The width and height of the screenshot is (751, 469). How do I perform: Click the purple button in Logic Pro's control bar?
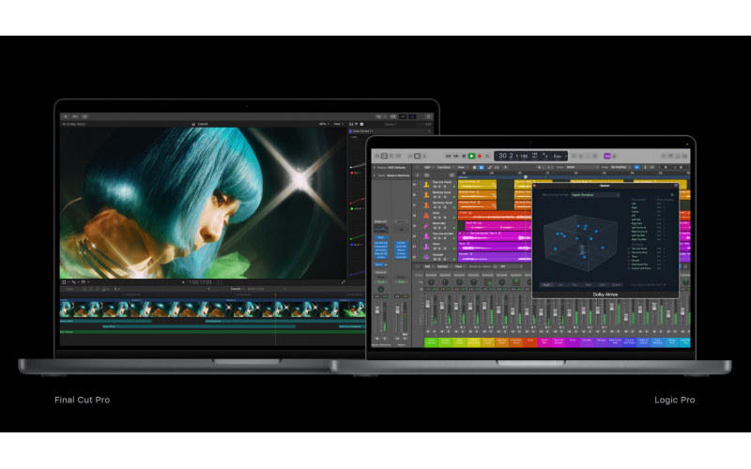(606, 156)
